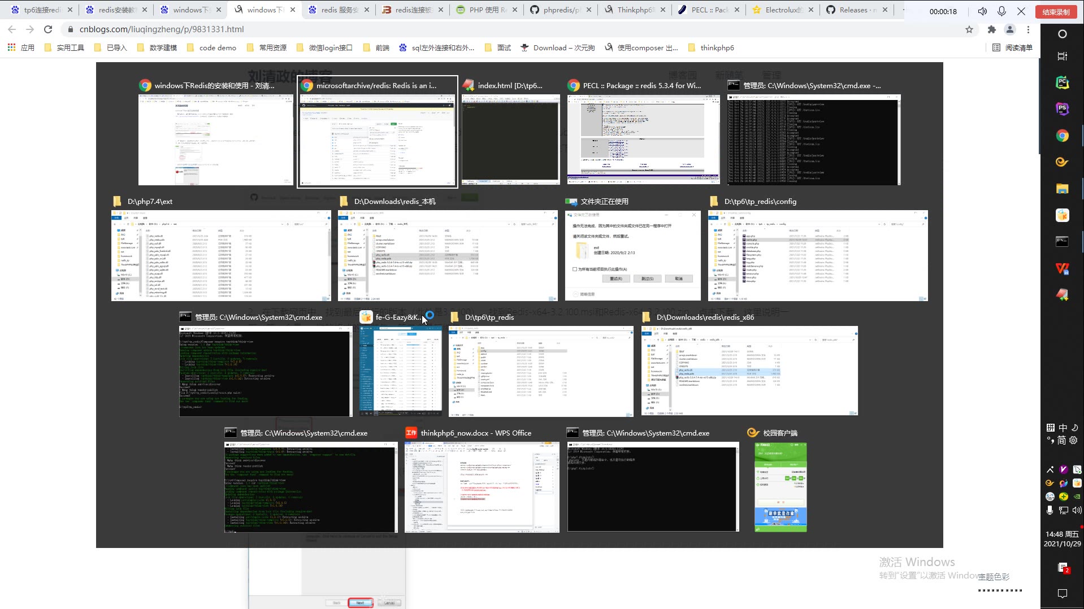Toggle IME punctuation mode

(1050, 440)
